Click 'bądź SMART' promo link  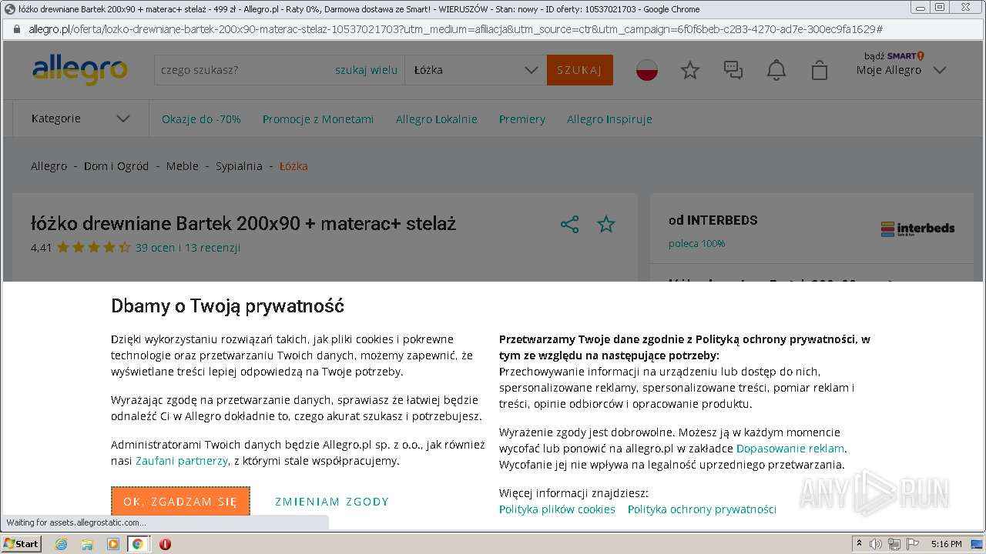pyautogui.click(x=894, y=55)
